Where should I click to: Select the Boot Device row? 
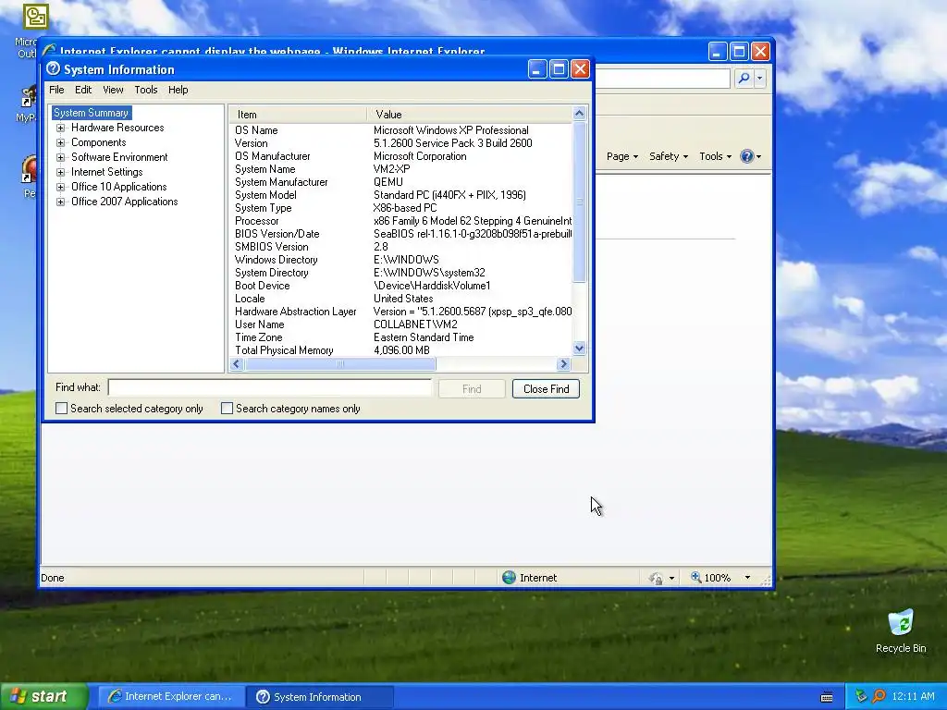click(400, 286)
